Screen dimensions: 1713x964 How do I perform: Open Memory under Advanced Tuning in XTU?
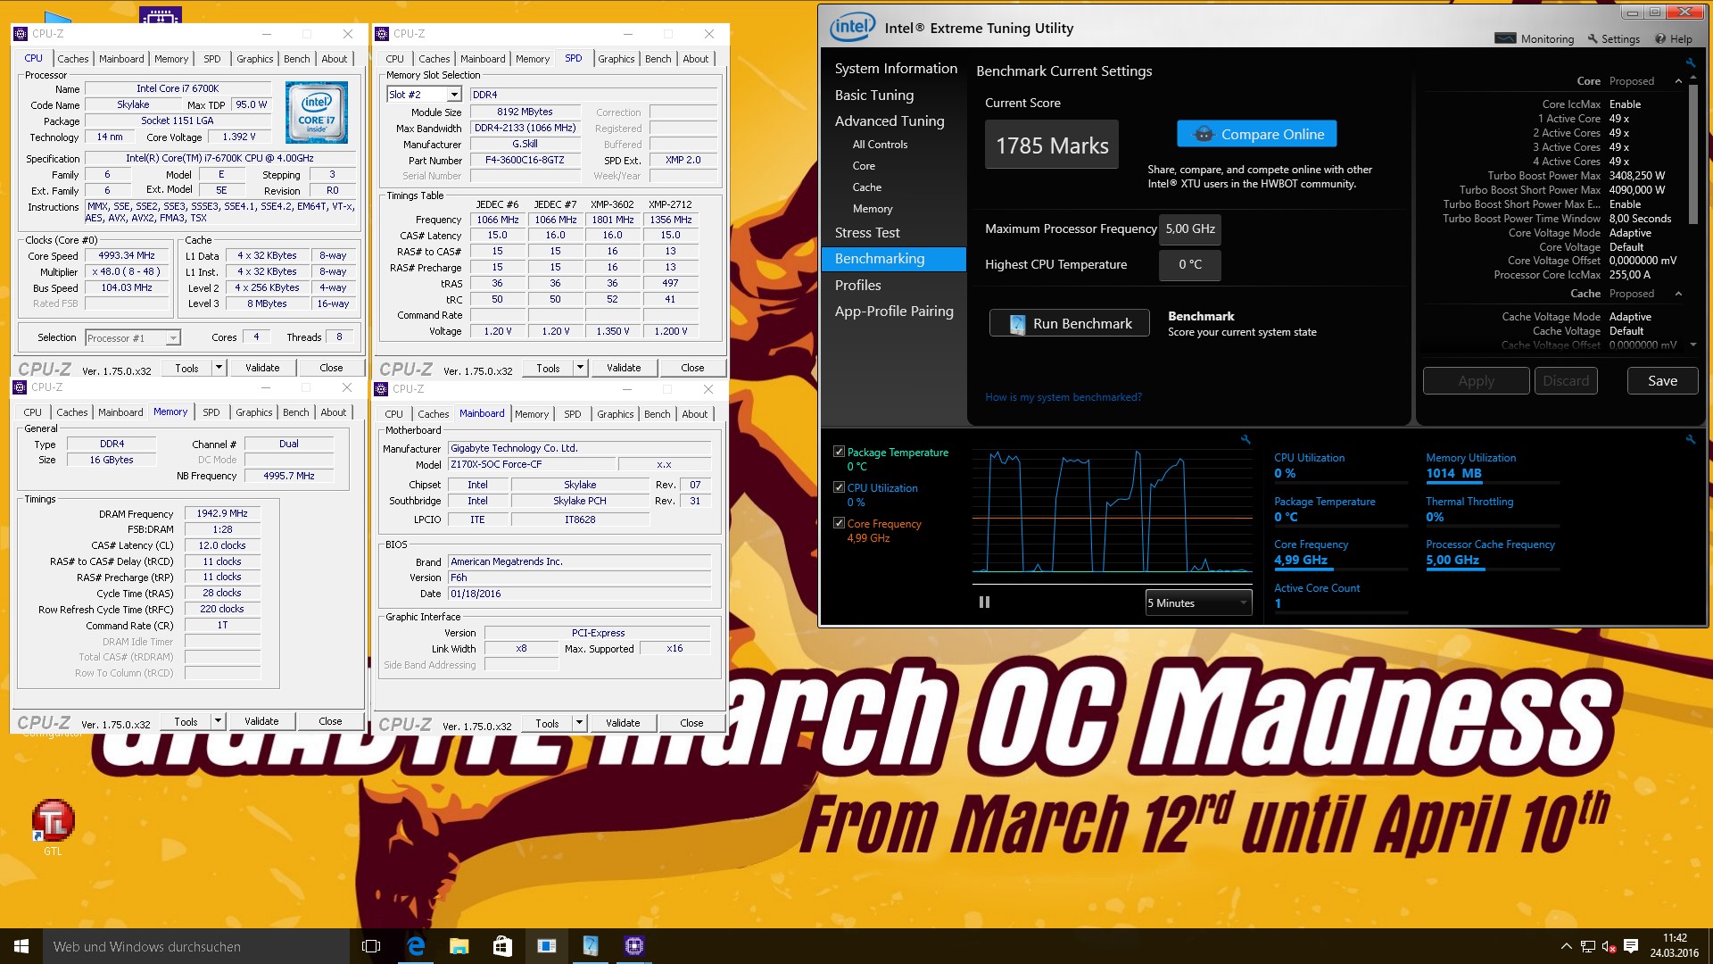pos(872,209)
